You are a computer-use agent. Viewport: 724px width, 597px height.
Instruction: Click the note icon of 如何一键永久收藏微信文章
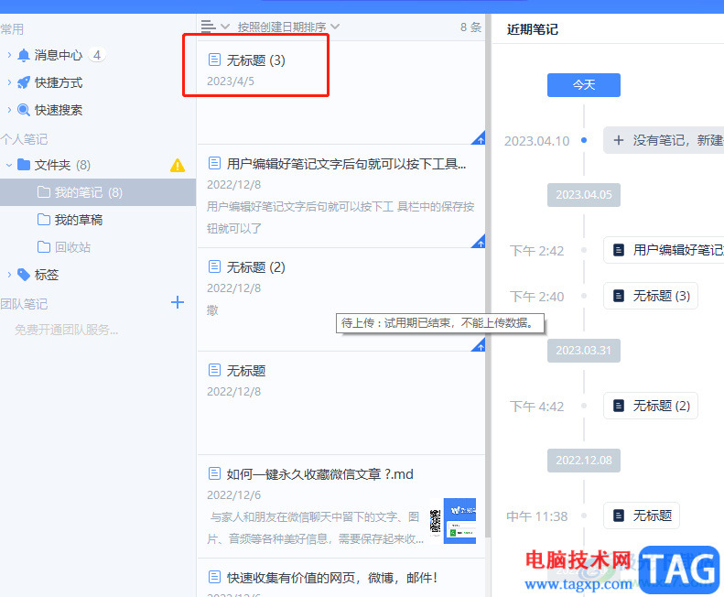[x=214, y=473]
